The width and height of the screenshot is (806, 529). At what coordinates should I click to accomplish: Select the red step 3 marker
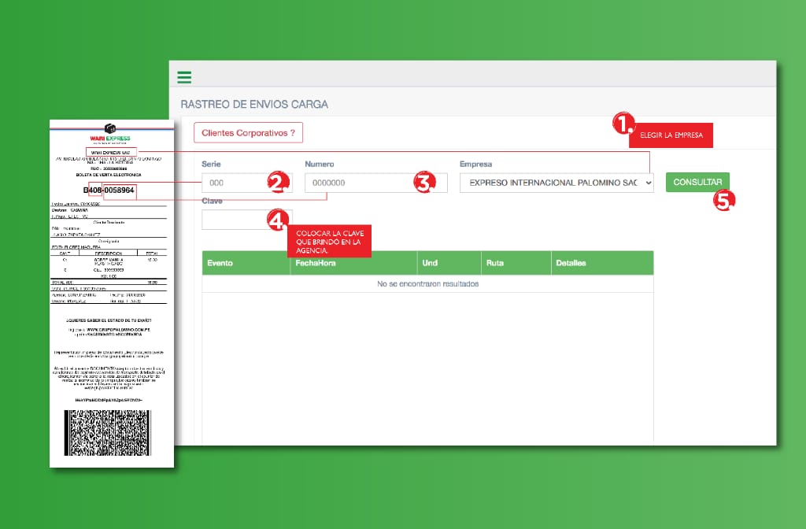tap(423, 183)
